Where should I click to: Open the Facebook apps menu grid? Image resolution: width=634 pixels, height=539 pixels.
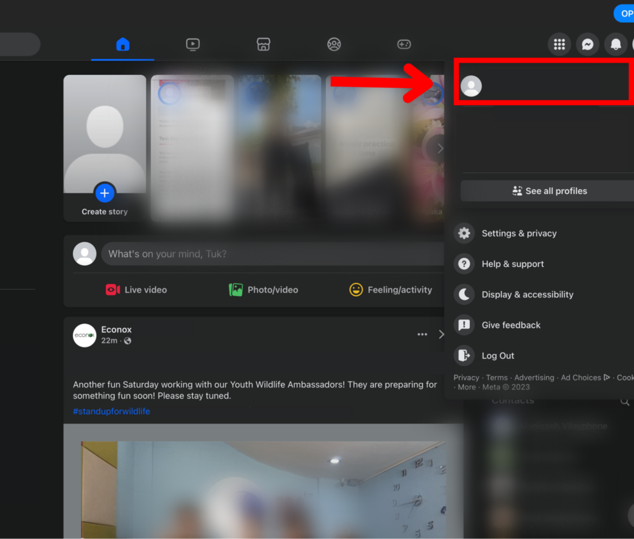tap(559, 44)
